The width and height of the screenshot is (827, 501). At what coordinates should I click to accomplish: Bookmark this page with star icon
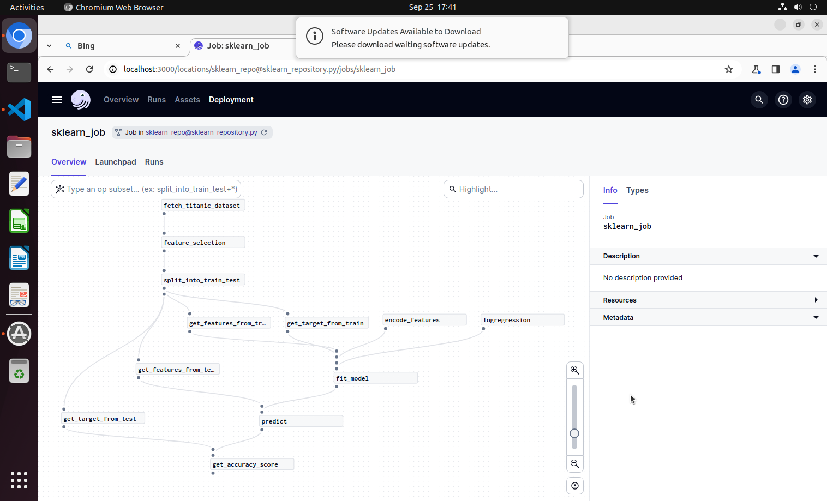click(729, 69)
